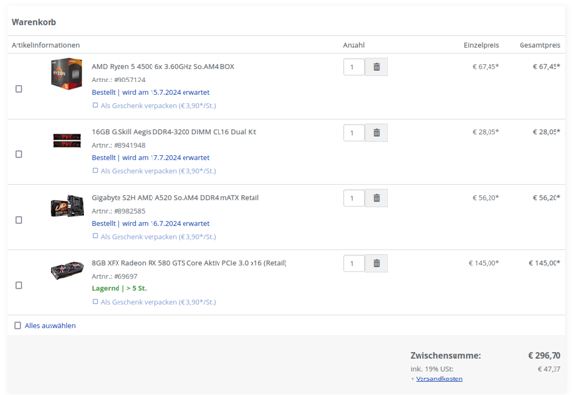Click the Warenkorb heading
The width and height of the screenshot is (573, 395).
click(x=34, y=22)
